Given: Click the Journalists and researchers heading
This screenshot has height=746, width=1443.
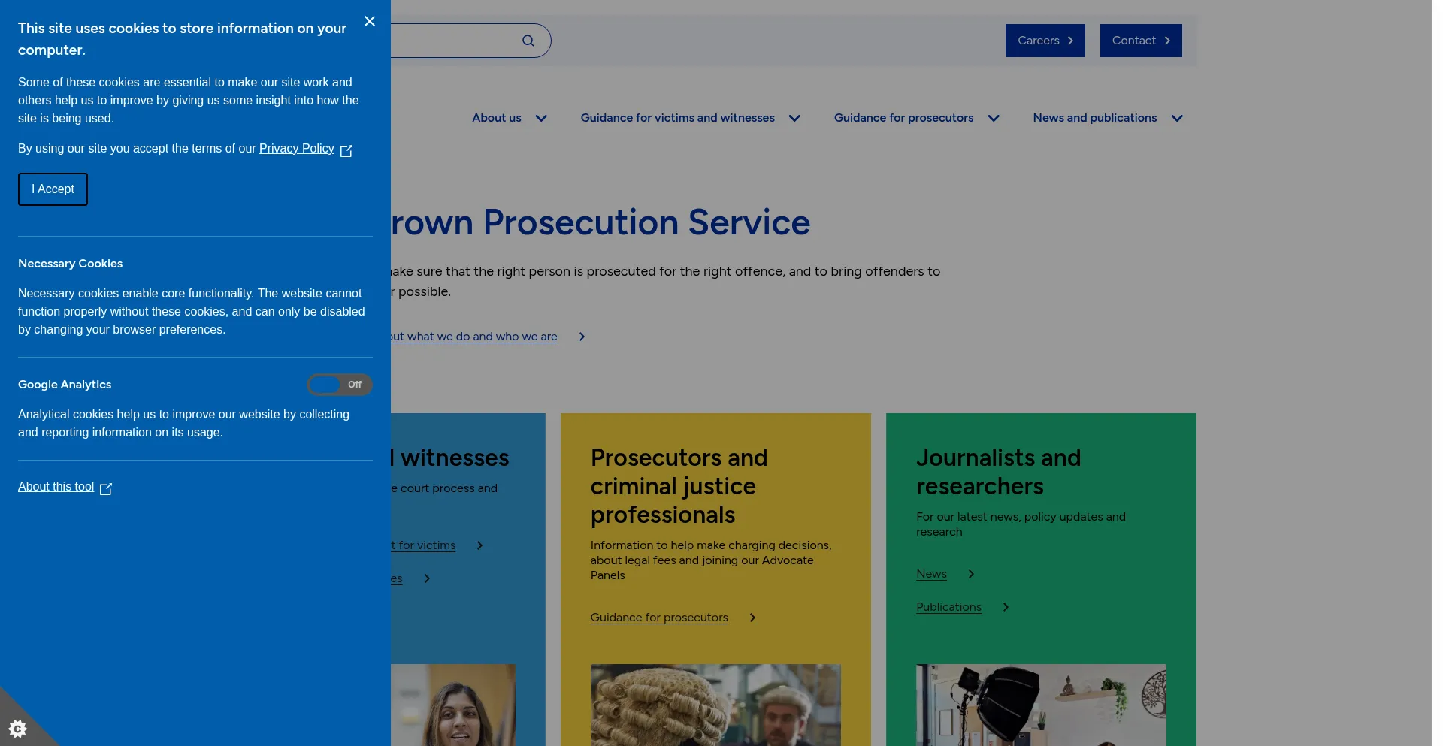Looking at the screenshot, I should (999, 472).
